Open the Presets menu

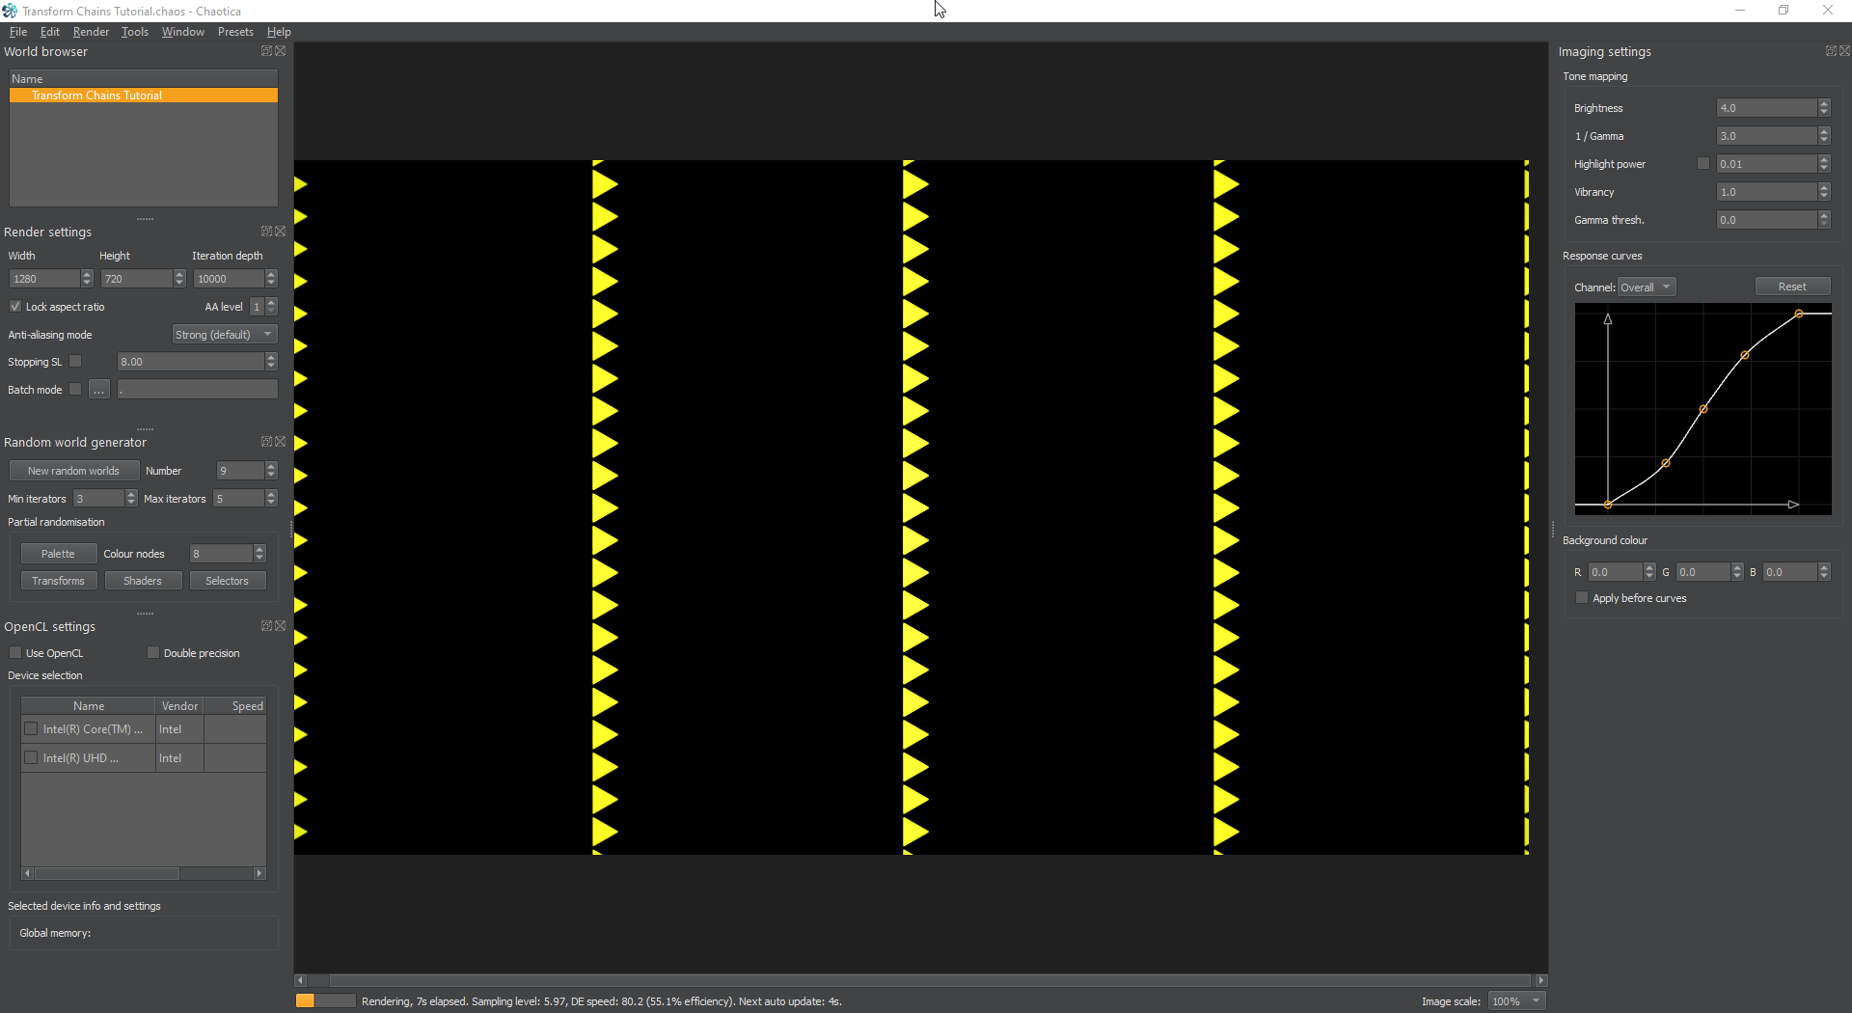[235, 32]
